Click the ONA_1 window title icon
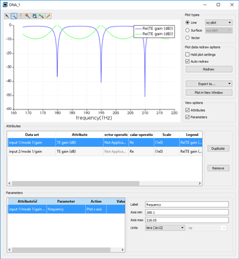Viewport: 239px width, 259px height. point(5,5)
